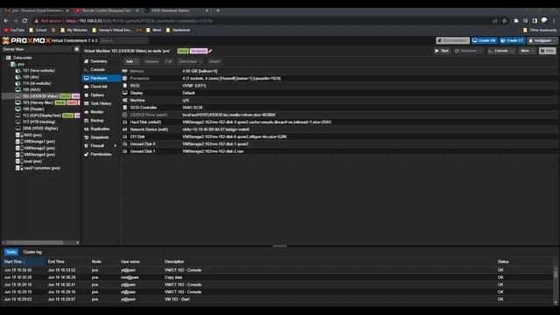560x315 pixels.
Task: Select the BIOS row icon
Action: [124, 86]
